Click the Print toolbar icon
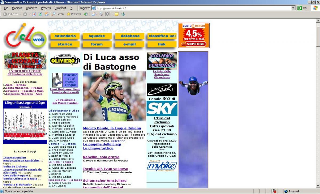 (x=101, y=14)
